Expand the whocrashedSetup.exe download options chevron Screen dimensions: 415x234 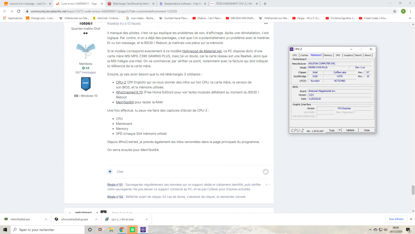pos(96,219)
